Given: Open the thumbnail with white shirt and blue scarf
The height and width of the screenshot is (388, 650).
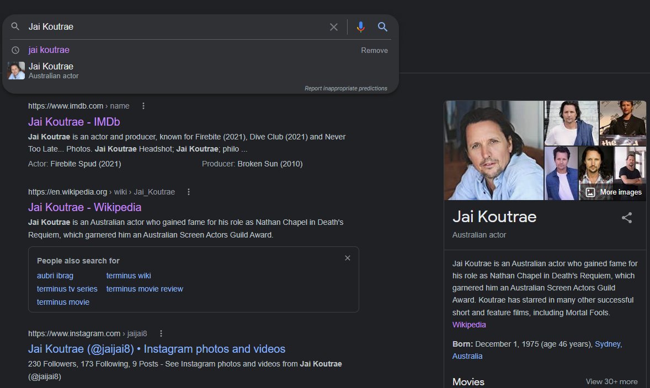Looking at the screenshot, I should pos(571,123).
